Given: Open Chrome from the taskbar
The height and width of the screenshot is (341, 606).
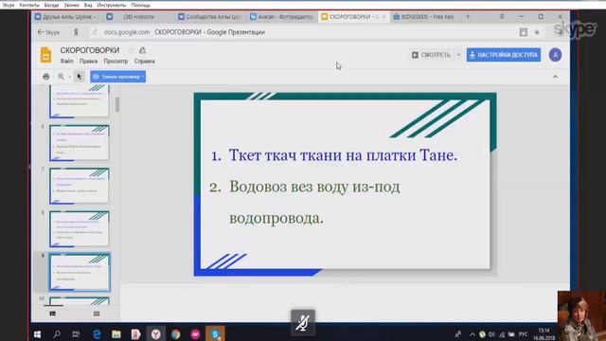Looking at the screenshot, I should point(176,334).
